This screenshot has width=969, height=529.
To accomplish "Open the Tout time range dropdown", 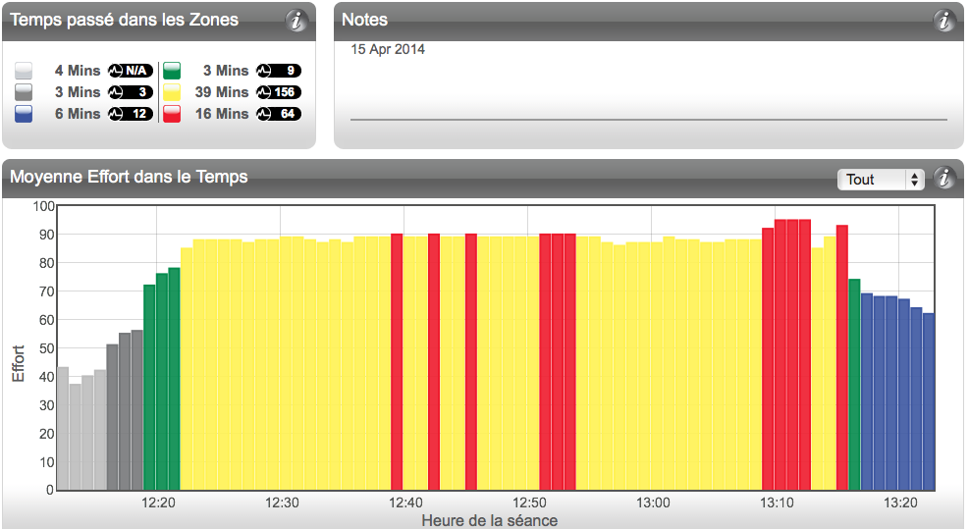I will click(x=880, y=180).
